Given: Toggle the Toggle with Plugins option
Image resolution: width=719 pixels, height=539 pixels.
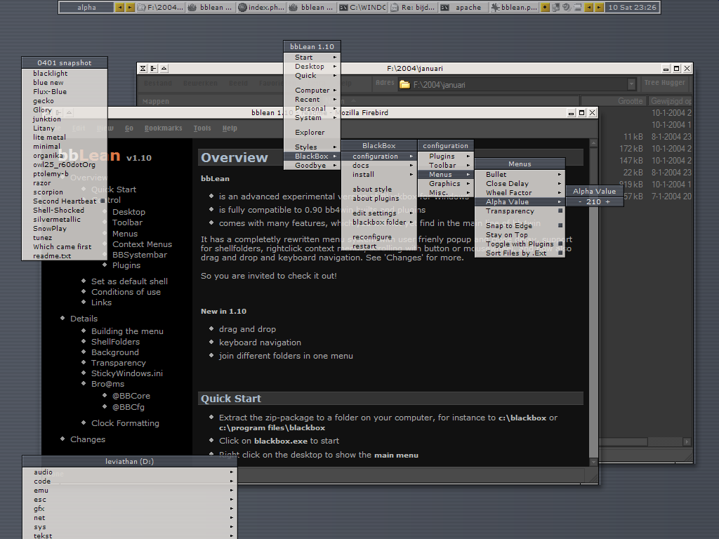Looking at the screenshot, I should [x=520, y=244].
